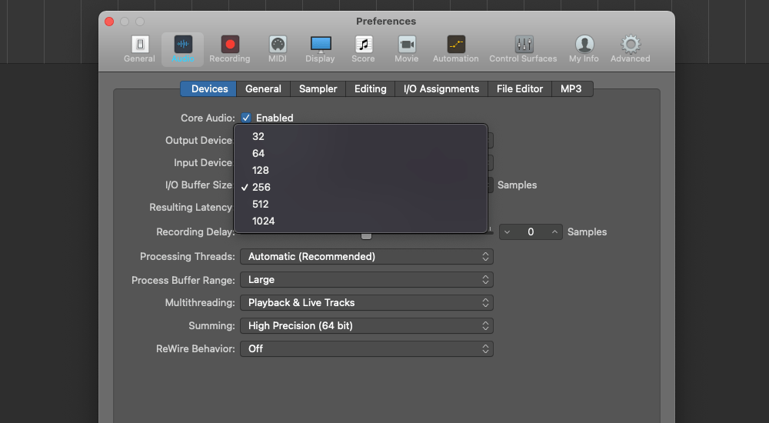
Task: Click the Recording Delay slider handle
Action: (x=366, y=236)
